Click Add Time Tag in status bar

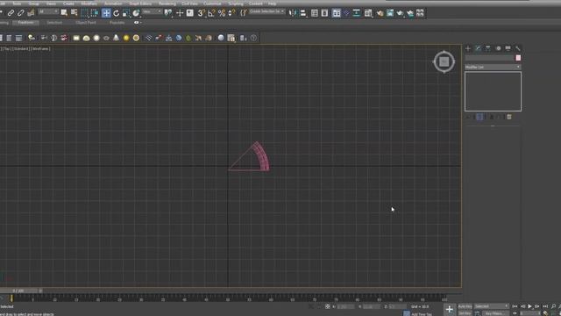[x=422, y=314]
